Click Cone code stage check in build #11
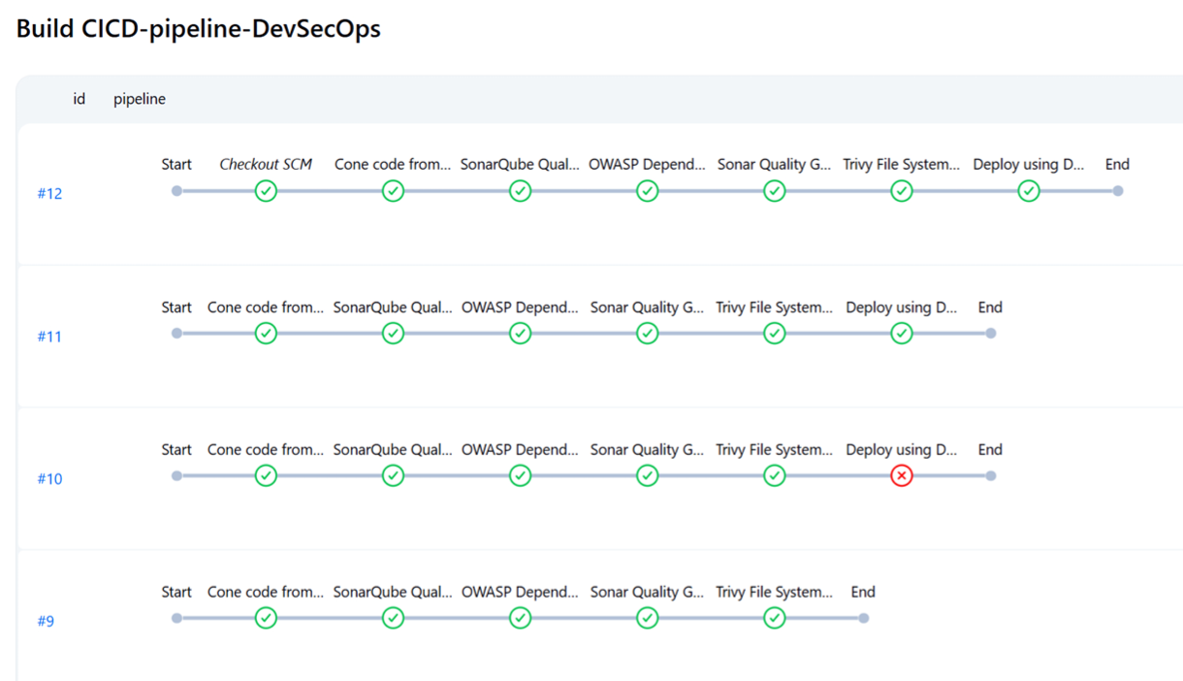 [266, 334]
